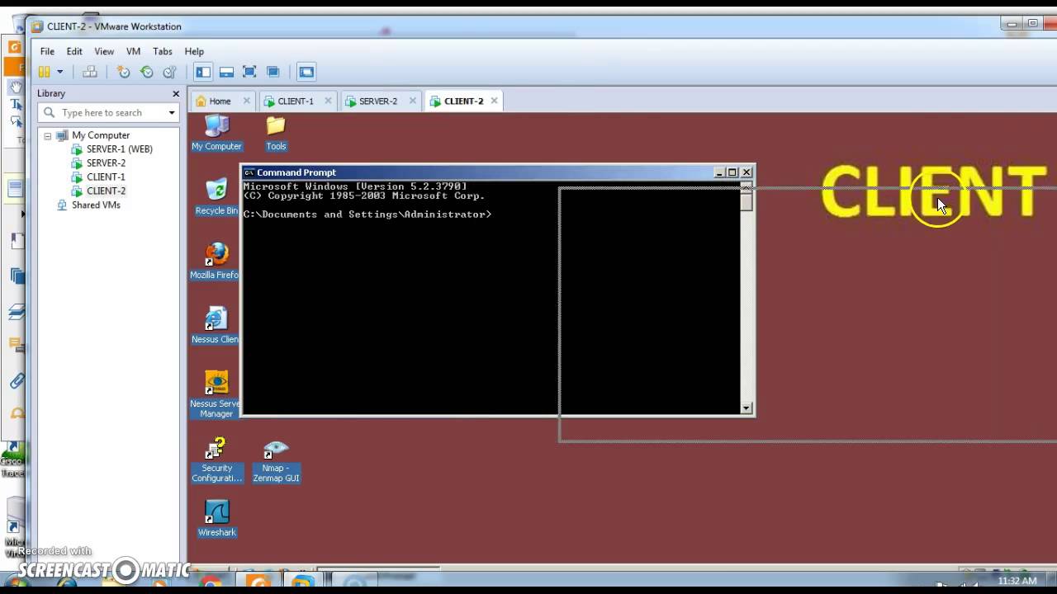Maximize the Command Prompt window

coord(732,172)
